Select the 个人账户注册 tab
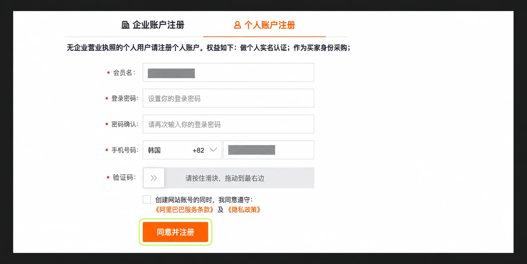Image resolution: width=527 pixels, height=264 pixels. pos(265,25)
